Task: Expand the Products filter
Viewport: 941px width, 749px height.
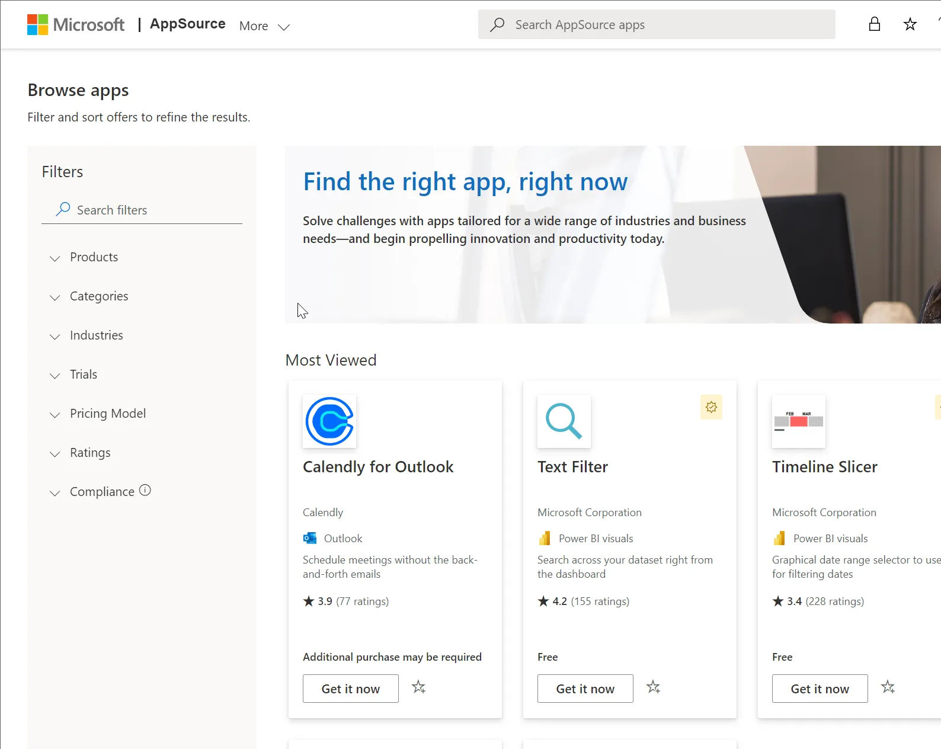Action: (x=84, y=257)
